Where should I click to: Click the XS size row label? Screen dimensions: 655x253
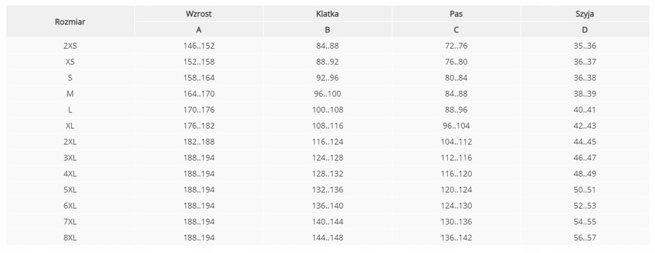coord(70,62)
